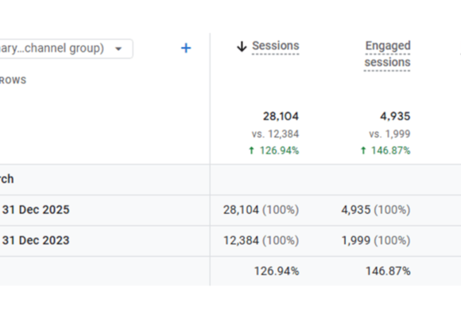Click the green up arrow beside 126.94%

pos(251,150)
